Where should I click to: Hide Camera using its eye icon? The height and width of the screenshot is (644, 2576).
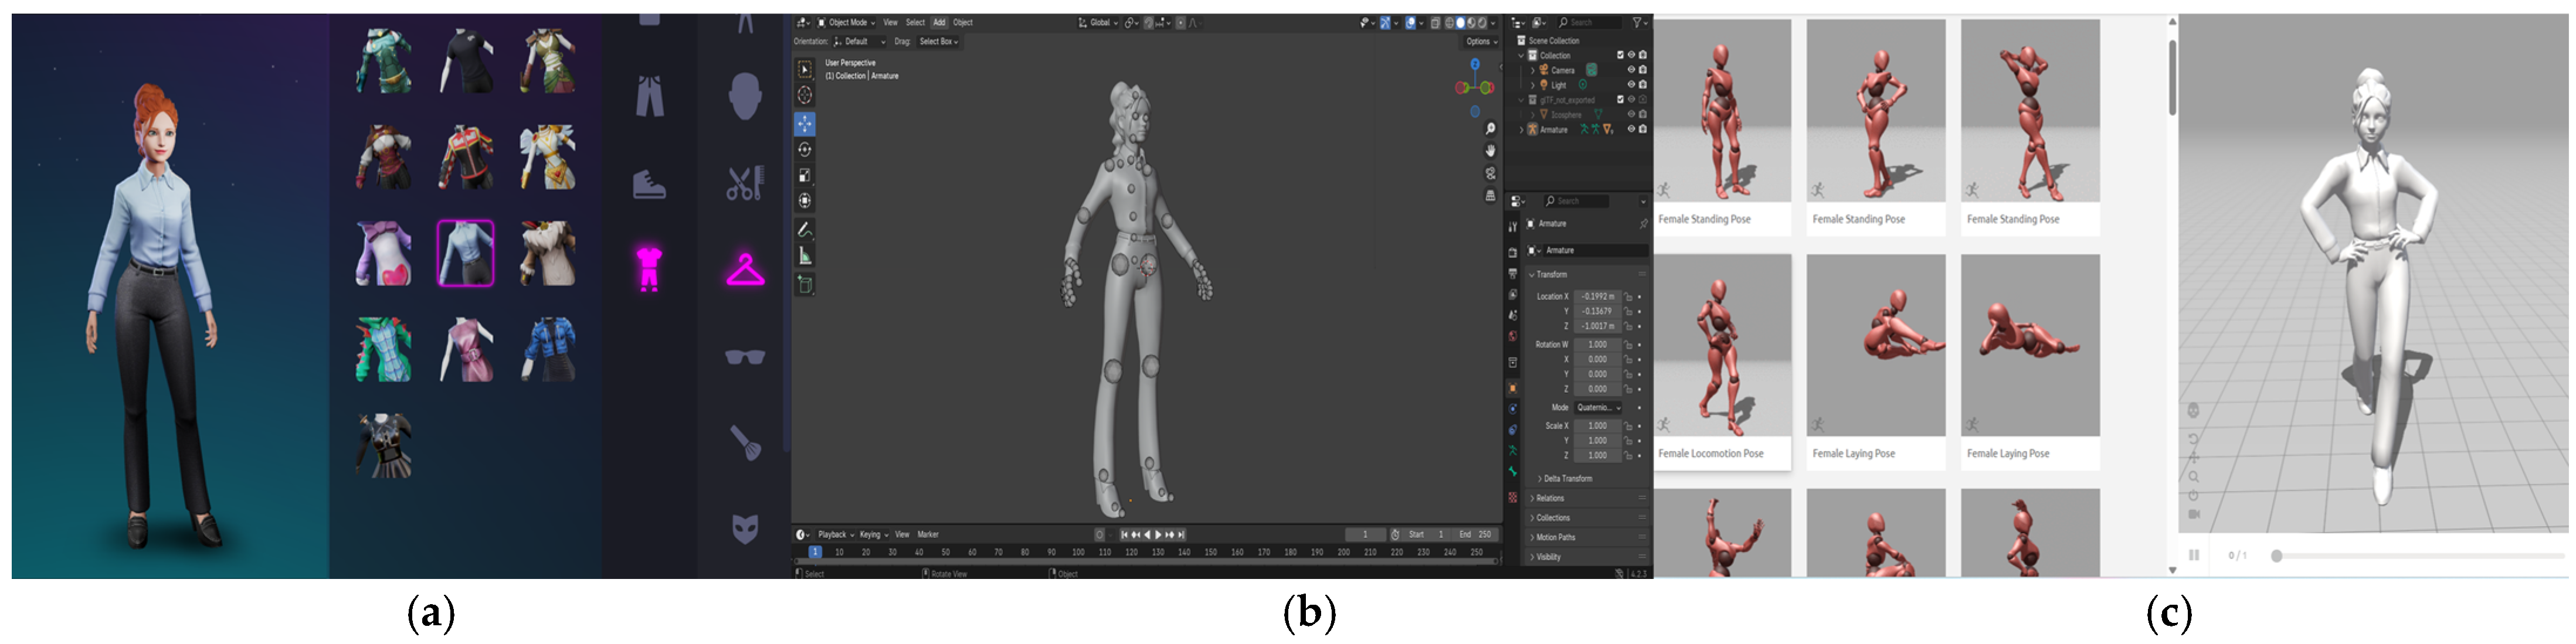click(1631, 70)
